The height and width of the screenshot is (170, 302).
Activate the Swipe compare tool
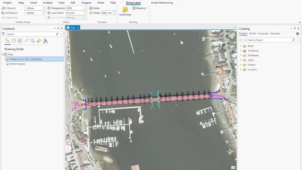(94, 8)
